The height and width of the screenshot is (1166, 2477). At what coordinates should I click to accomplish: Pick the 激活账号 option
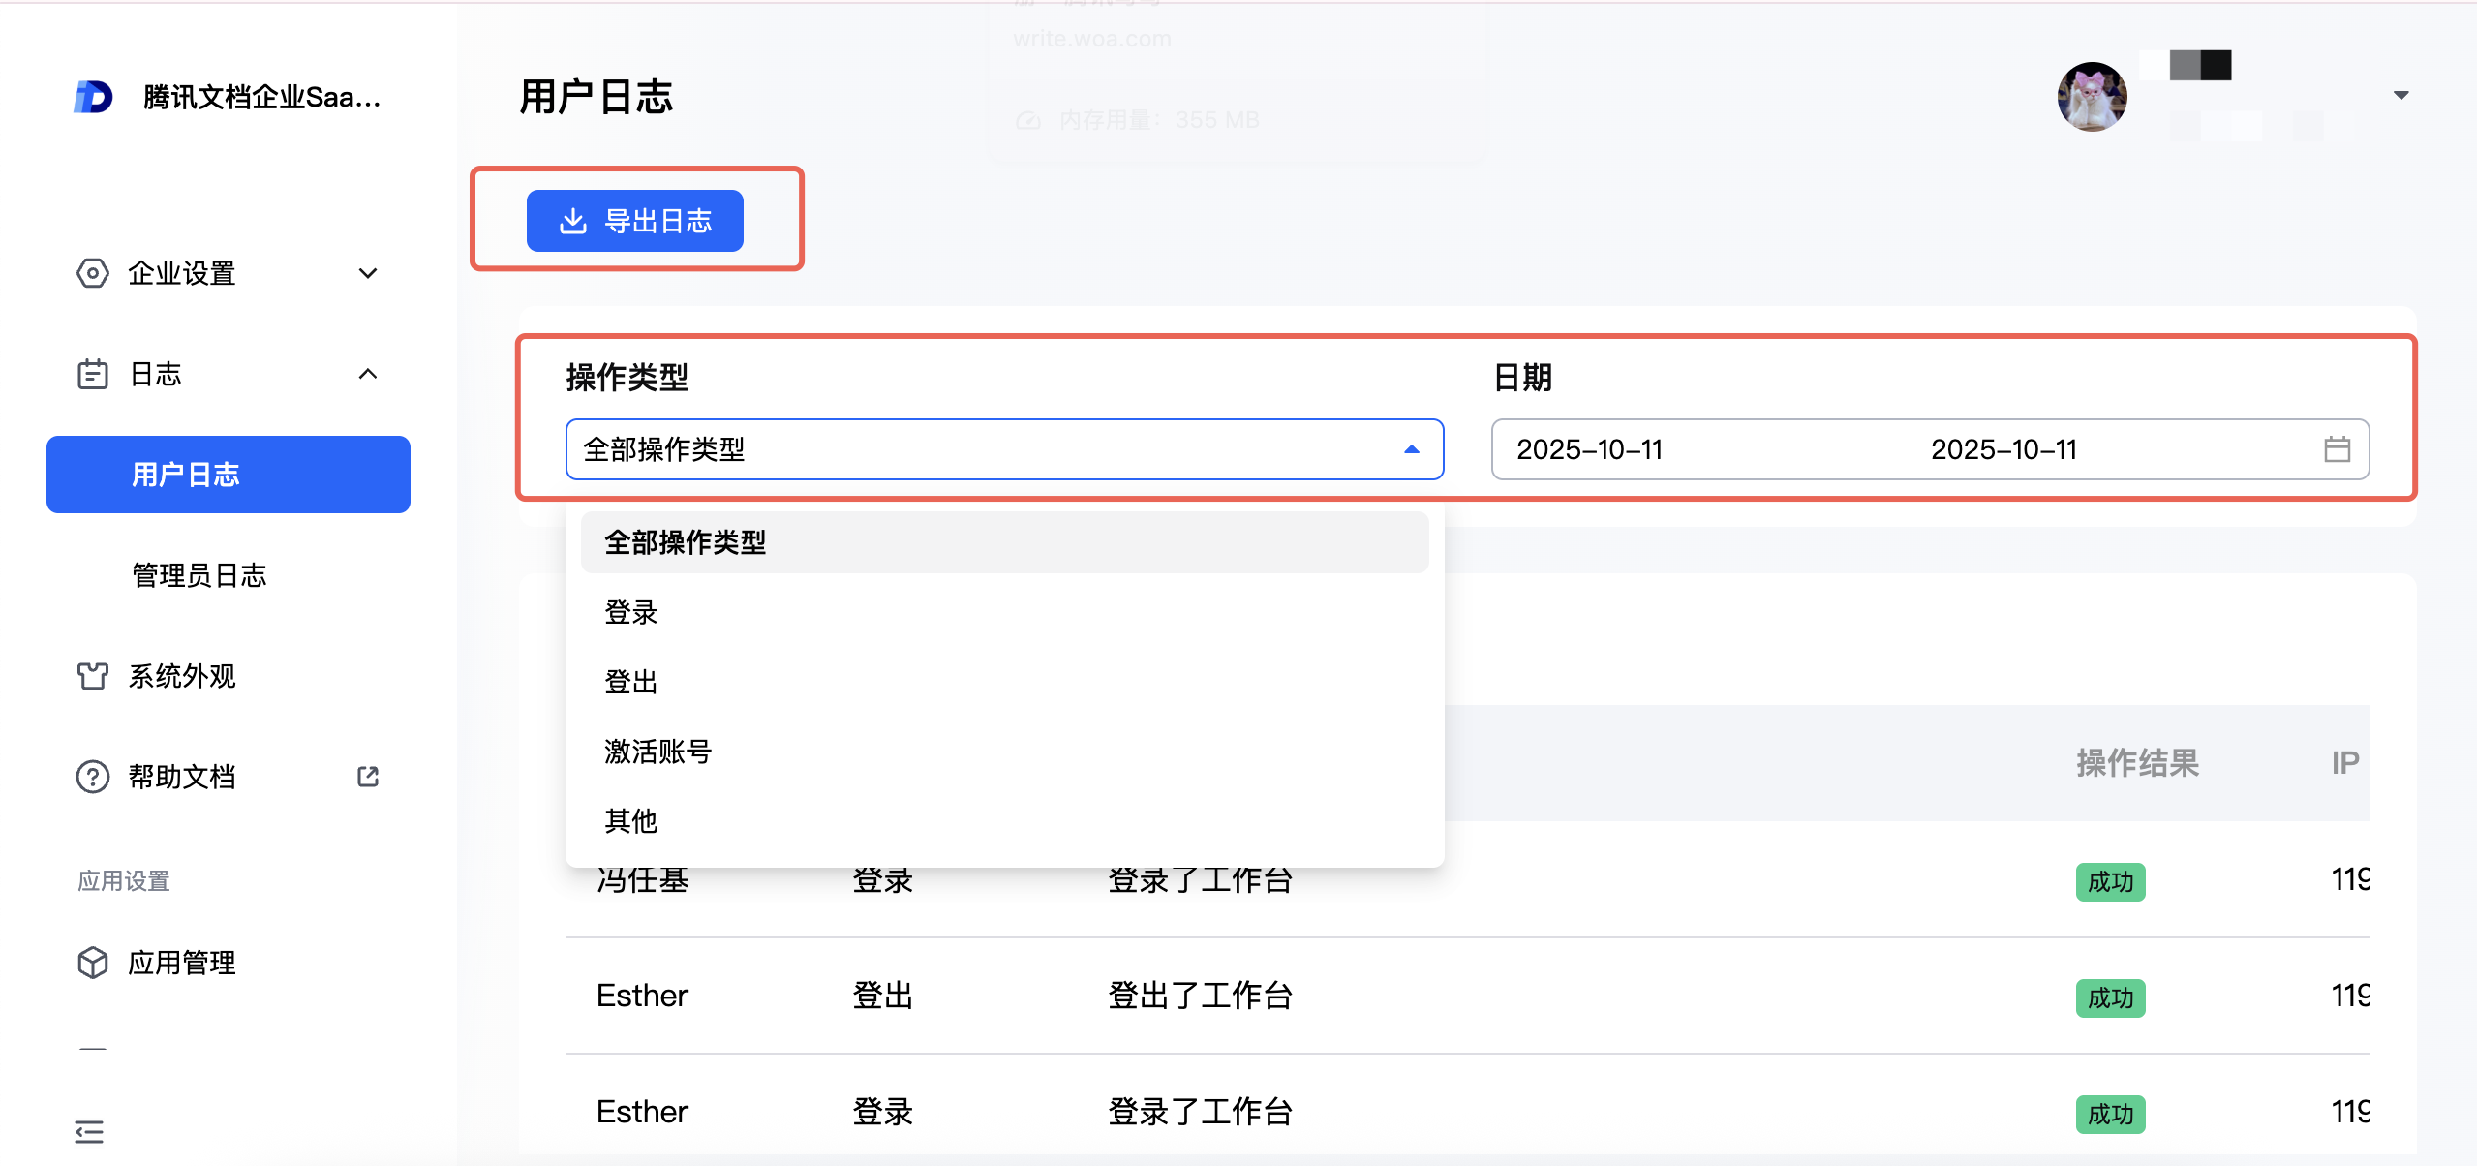pyautogui.click(x=658, y=752)
